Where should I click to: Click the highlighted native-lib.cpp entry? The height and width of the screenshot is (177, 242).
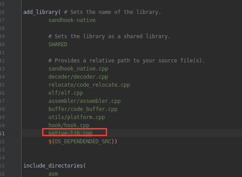(70, 133)
